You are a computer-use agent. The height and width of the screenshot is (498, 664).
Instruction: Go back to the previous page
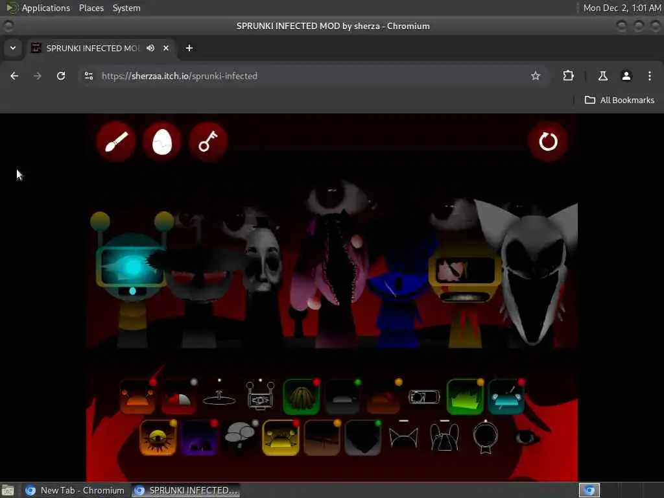[14, 76]
